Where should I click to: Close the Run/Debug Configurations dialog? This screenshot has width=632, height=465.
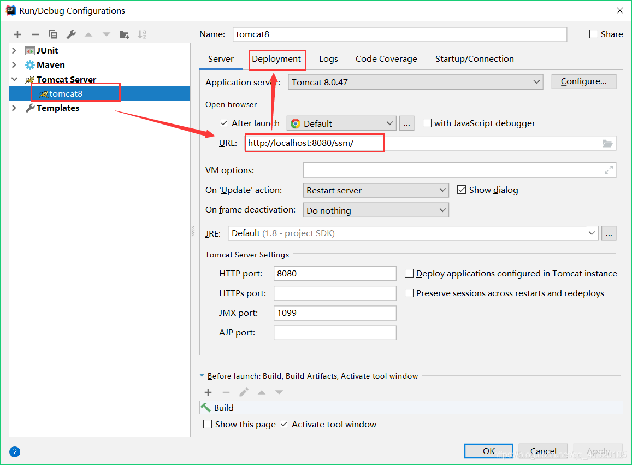tap(620, 10)
